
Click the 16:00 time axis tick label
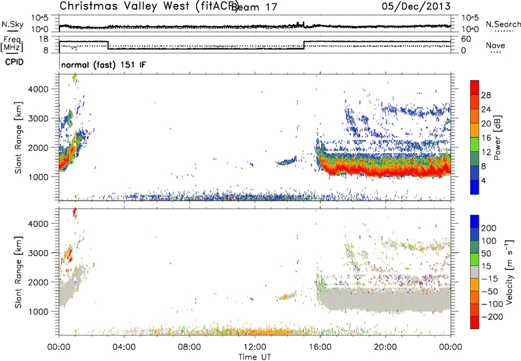tap(320, 347)
